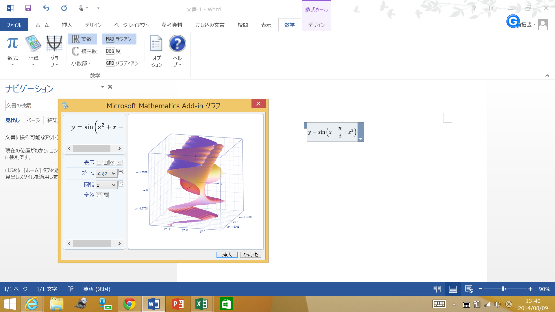Viewport: 555px width, 312px height.
Task: Open Internet Explorer from taskbar
Action: [32, 304]
